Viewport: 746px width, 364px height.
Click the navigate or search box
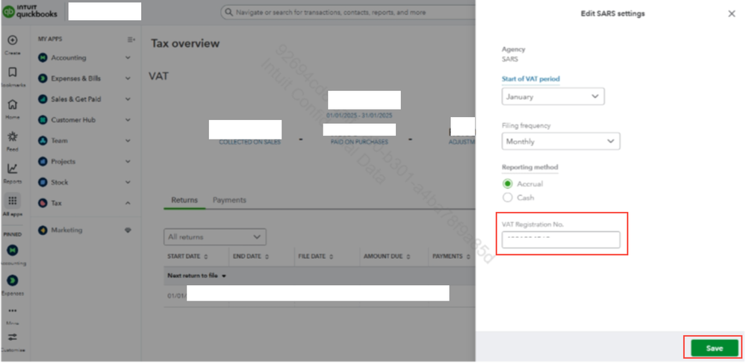coord(349,13)
